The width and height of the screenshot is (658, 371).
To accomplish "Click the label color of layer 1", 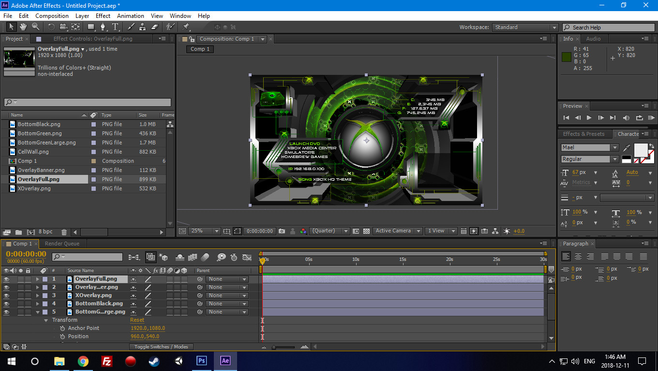I will pos(45,279).
